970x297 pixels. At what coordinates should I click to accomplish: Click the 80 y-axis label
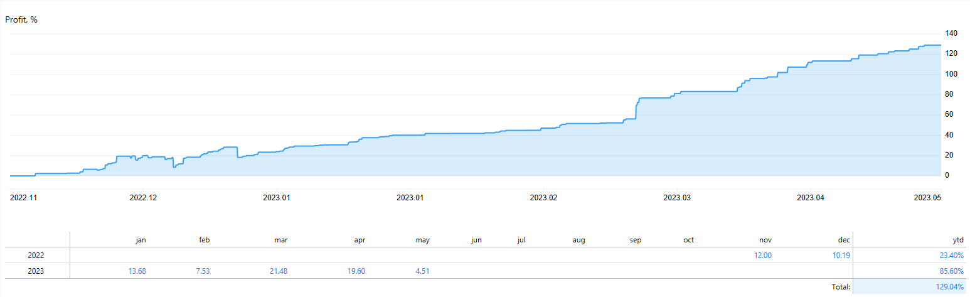tap(949, 94)
